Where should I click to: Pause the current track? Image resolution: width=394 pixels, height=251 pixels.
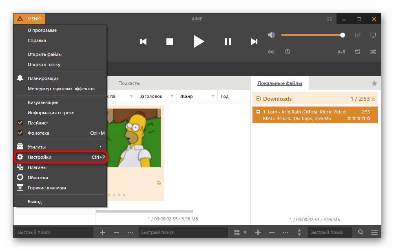(228, 41)
